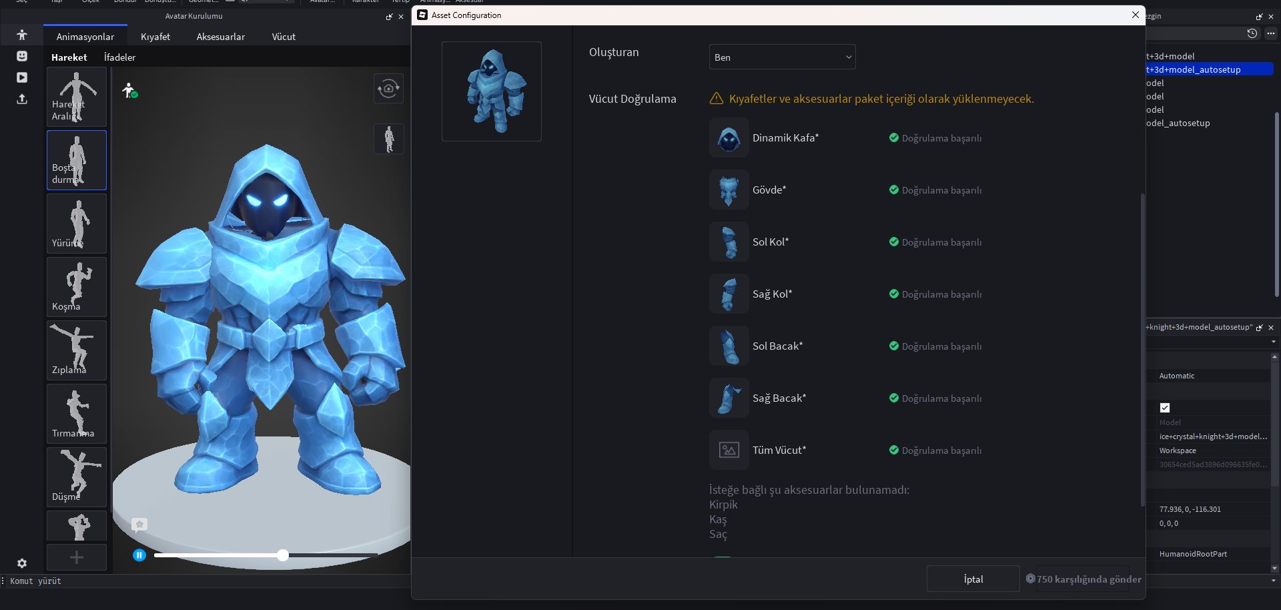Open the Explorer three-dots menu
The width and height of the screenshot is (1281, 610).
pos(1271,33)
